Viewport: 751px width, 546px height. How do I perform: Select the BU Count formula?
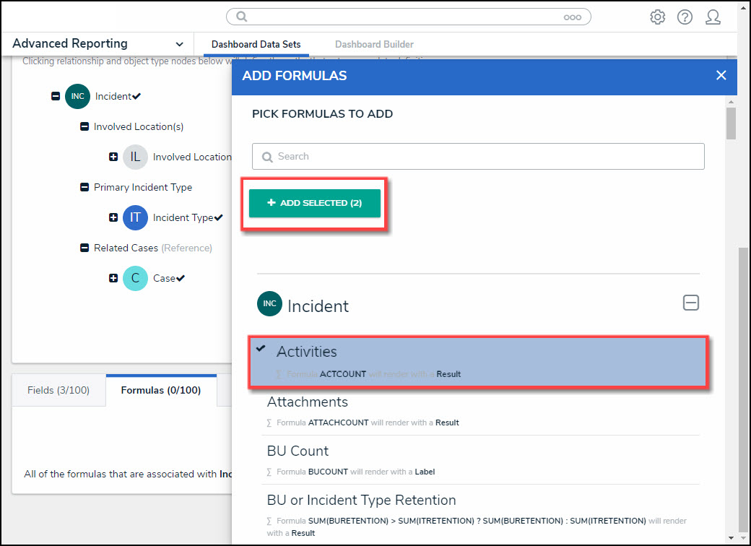tap(298, 451)
